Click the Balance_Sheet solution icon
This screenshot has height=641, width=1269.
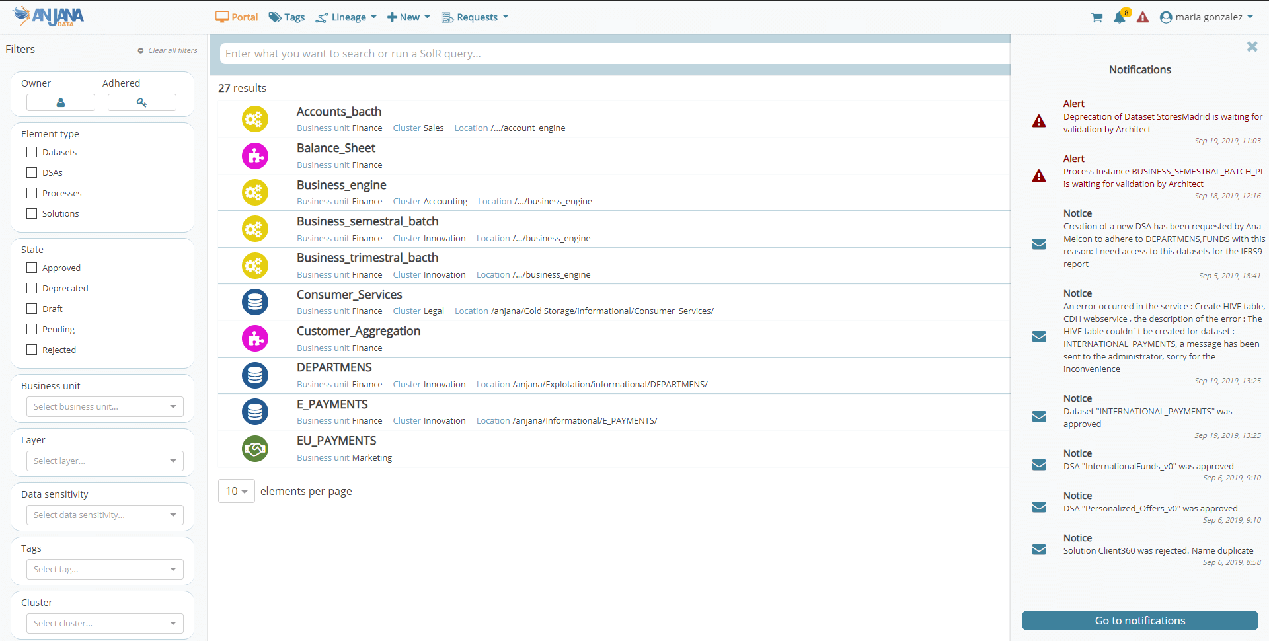point(254,156)
